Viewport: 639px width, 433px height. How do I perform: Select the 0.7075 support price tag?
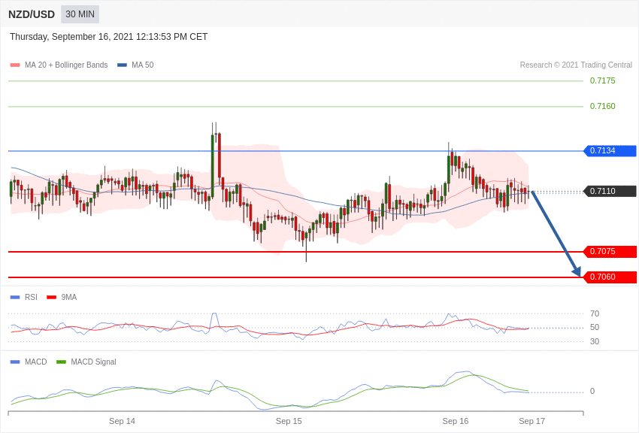pos(610,251)
